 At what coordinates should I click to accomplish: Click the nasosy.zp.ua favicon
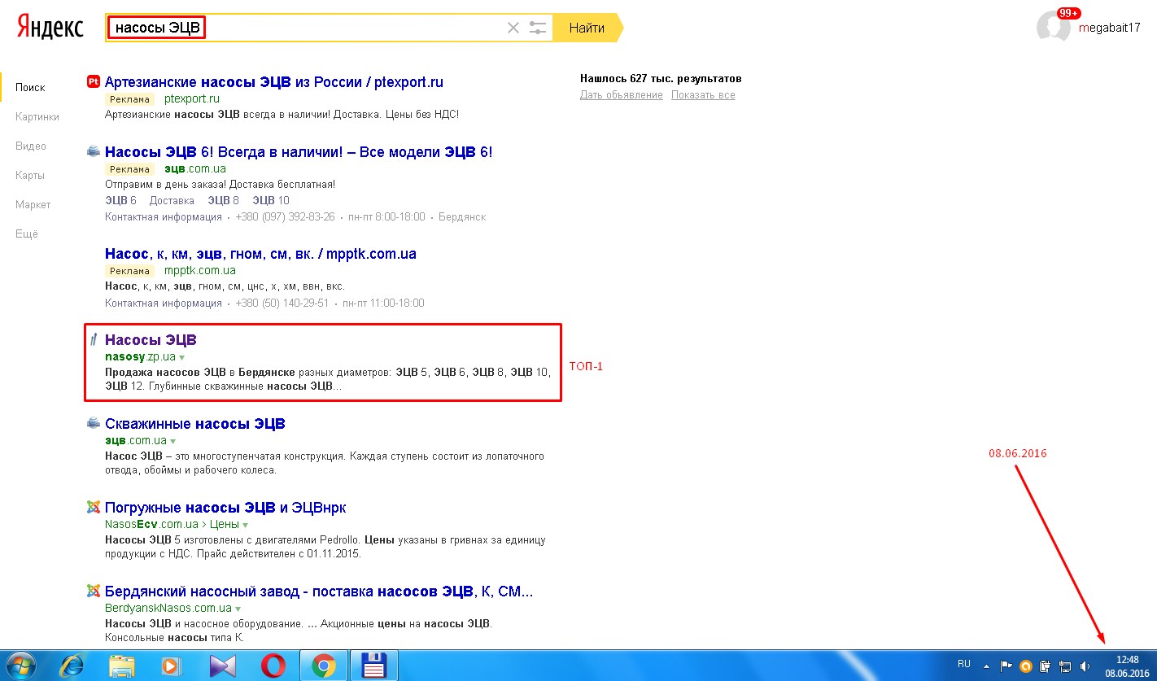pyautogui.click(x=93, y=339)
